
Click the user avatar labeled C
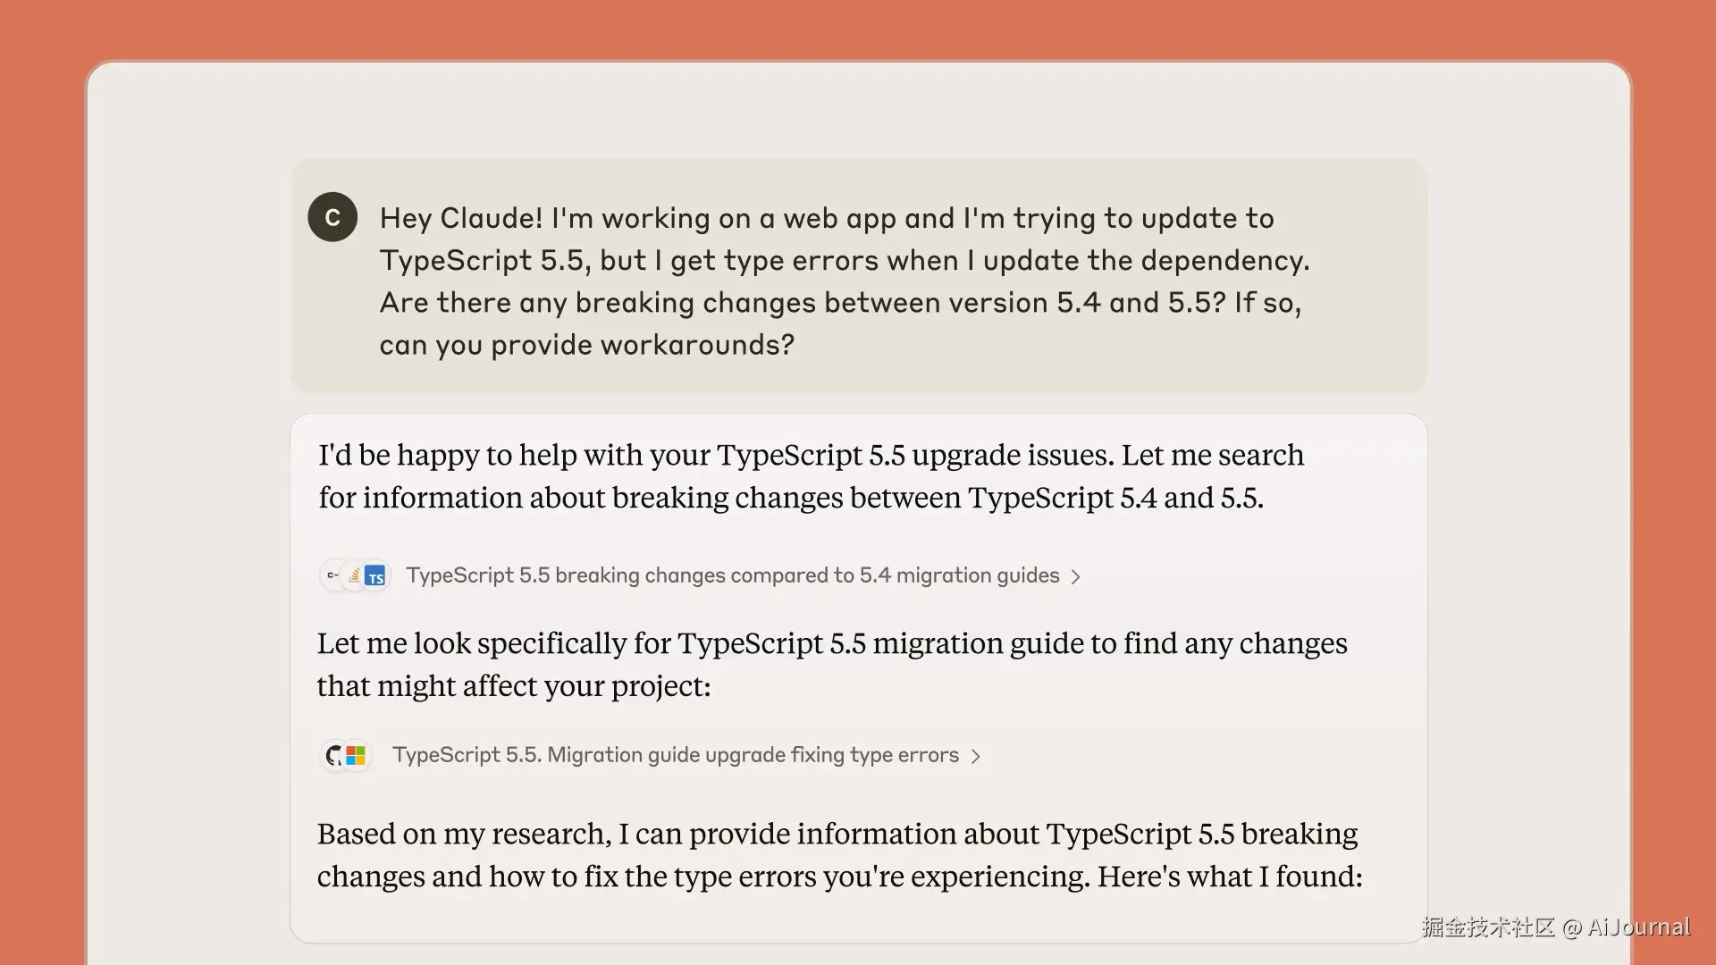[x=332, y=217]
